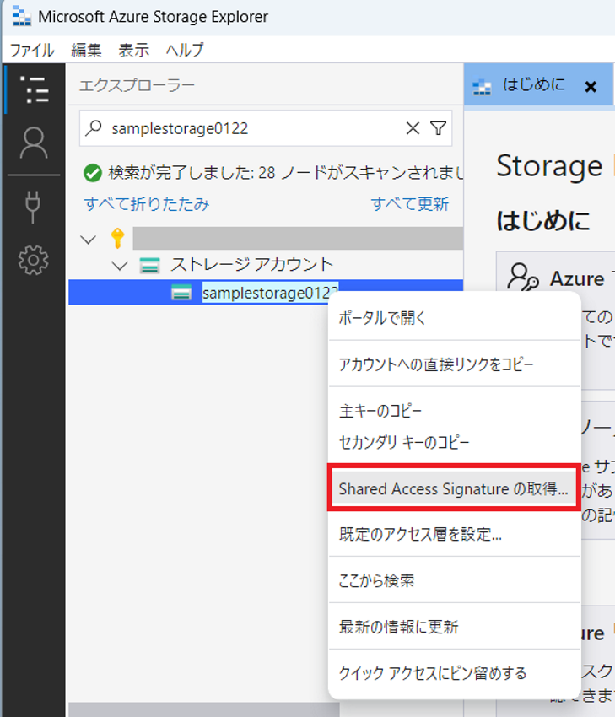Screen dimensions: 615x717
Task: Click the 検索が完了しました status message
Action: (x=286, y=173)
